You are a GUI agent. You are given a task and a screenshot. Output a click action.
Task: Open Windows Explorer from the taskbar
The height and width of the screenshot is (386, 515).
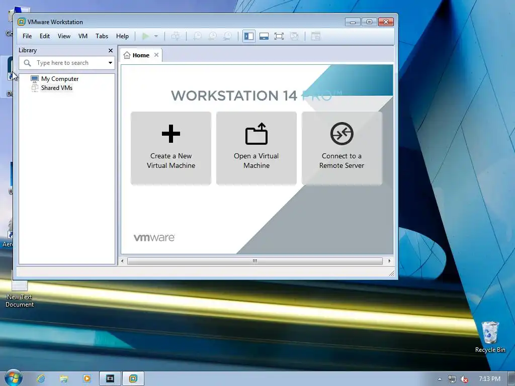pyautogui.click(x=64, y=379)
